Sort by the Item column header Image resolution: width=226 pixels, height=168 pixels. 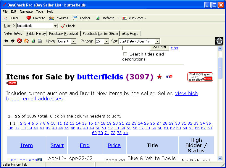coord(27,145)
